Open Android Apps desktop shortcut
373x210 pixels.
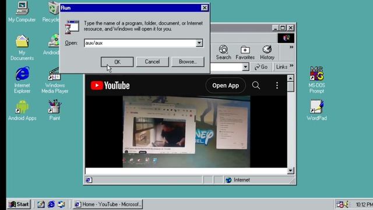[x=22, y=110]
